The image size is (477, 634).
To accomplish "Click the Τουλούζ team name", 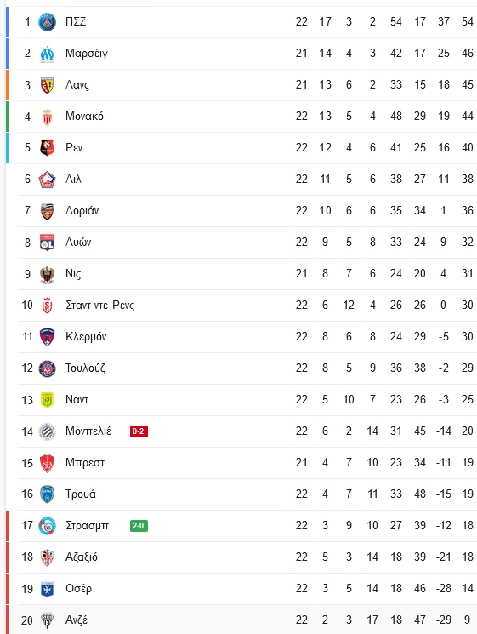I will coord(85,368).
